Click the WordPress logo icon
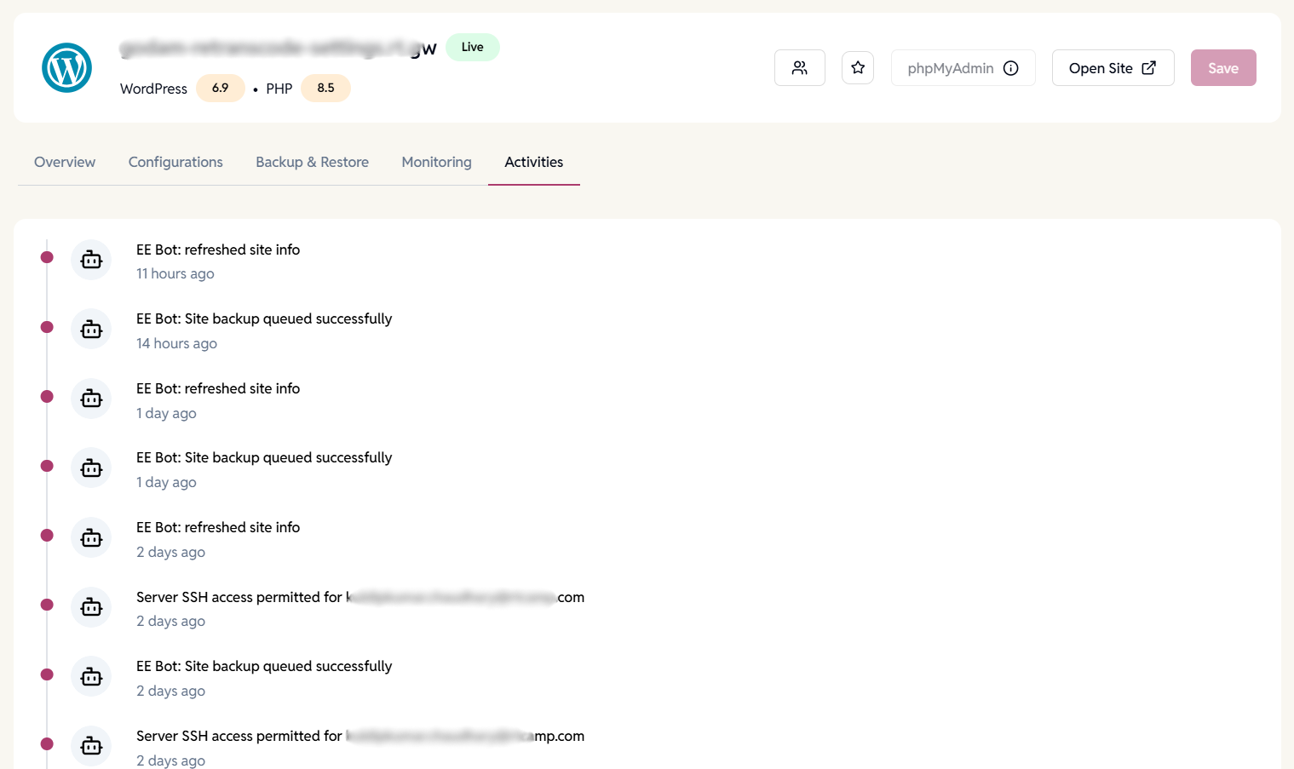Viewport: 1294px width, 769px height. coord(66,68)
